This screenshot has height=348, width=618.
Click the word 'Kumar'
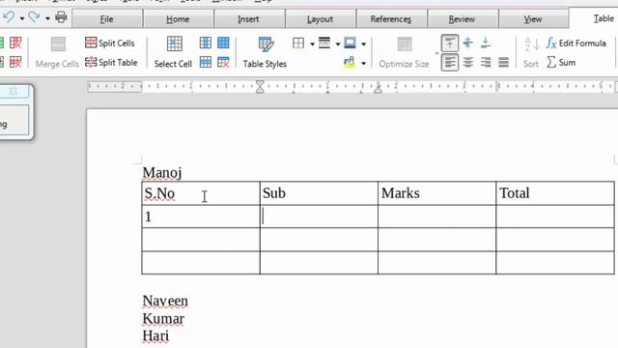click(x=163, y=318)
